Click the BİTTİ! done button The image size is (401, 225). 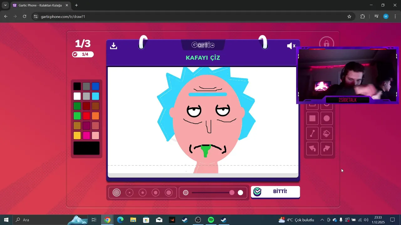275,192
